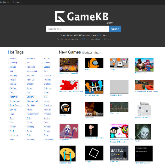
Task: Open the bald man side-profile game thumbnail
Action: pyautogui.click(x=91, y=130)
